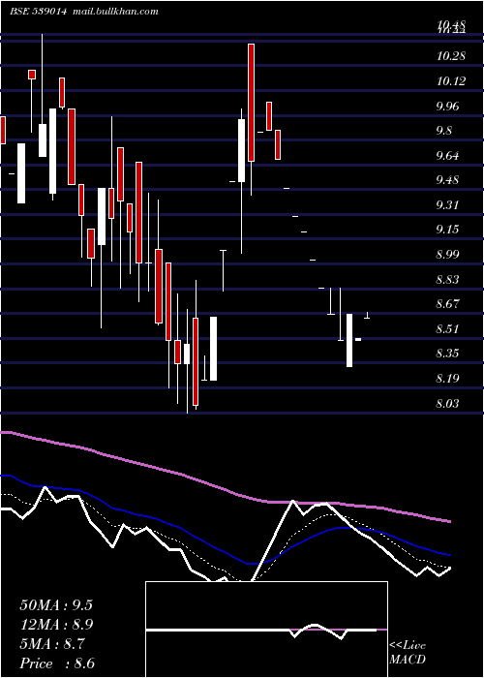Click the mail.bullkhan.com watermark text

pyautogui.click(x=115, y=12)
